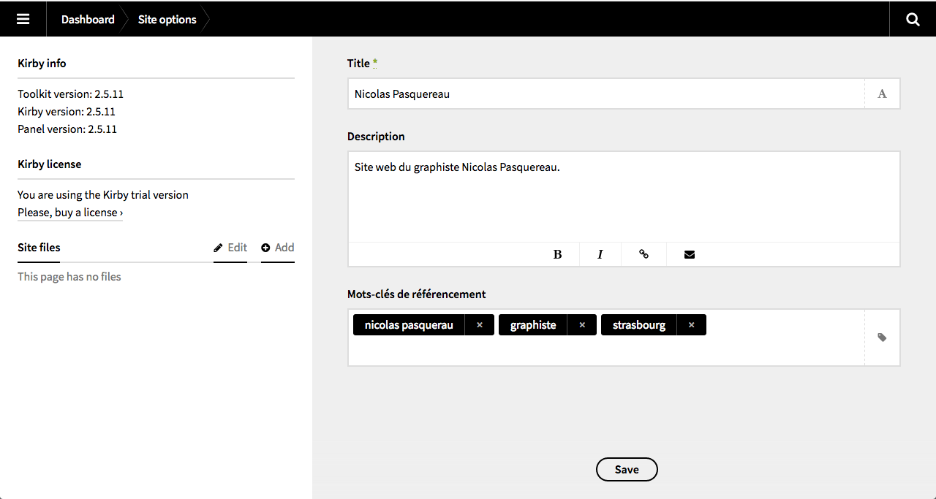Click the title field letter A icon
936x499 pixels.
[x=882, y=94]
